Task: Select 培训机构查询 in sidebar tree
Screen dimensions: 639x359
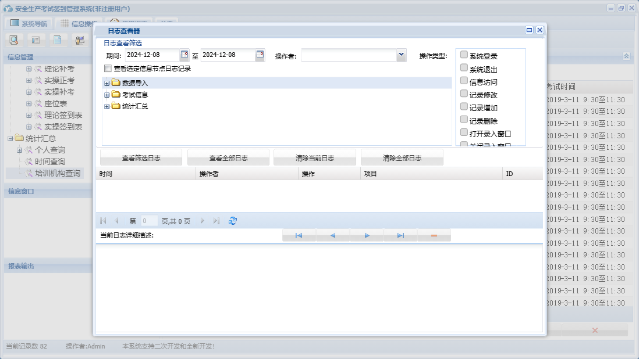Action: pos(58,173)
